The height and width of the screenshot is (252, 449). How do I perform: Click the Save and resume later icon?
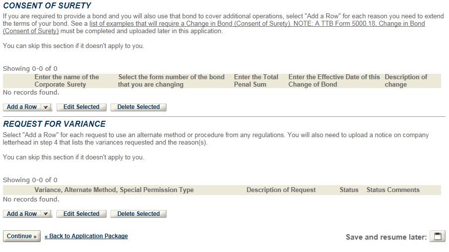[x=438, y=237]
